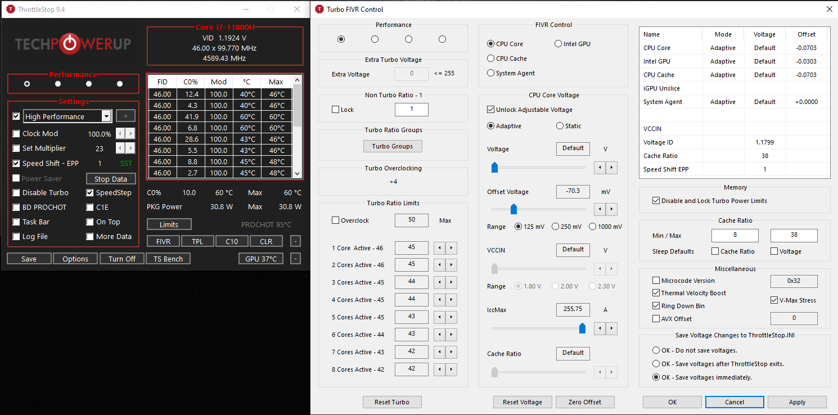Toggle Thermal Velocity Boost
The width and height of the screenshot is (838, 415).
tap(656, 293)
